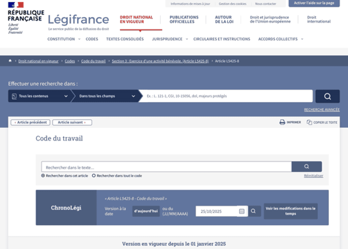Click the Copier le texte copy icon
Viewport: 348px width, 249px height.
tap(309, 122)
